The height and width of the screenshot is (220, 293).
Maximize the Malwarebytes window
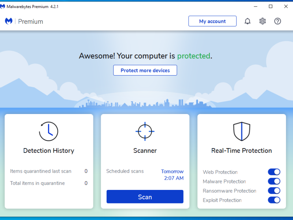tap(271, 7)
